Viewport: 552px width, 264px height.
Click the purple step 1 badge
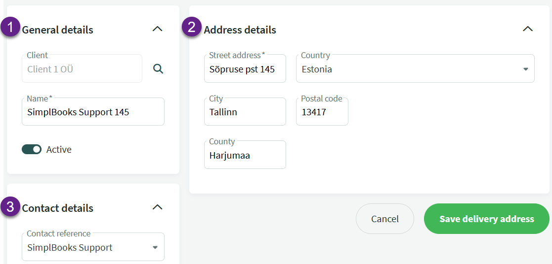tap(10, 27)
